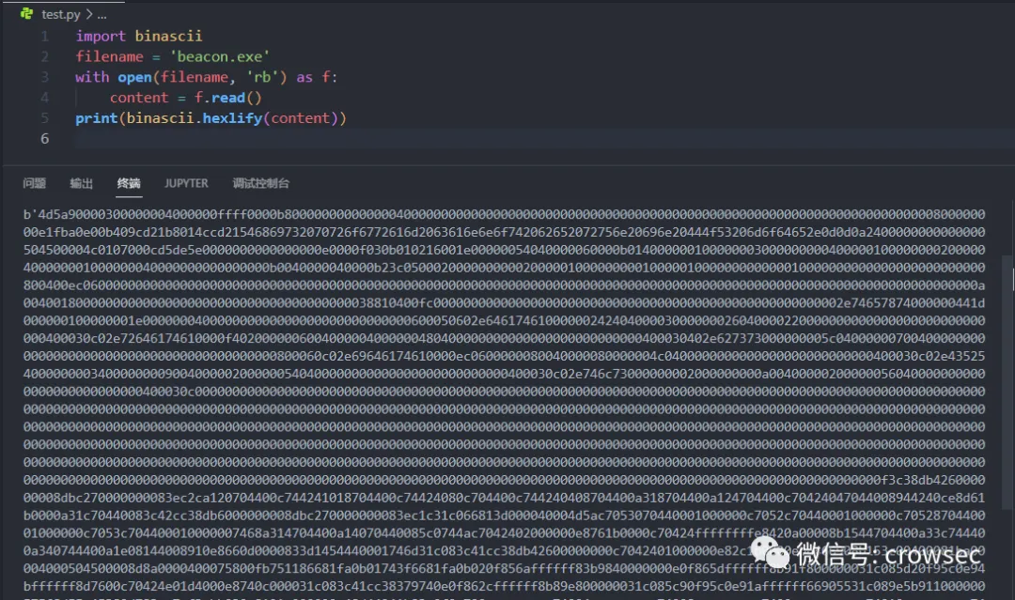This screenshot has height=600, width=1015.
Task: Open the breadcrumb ellipsis after test.py
Action: tap(101, 14)
